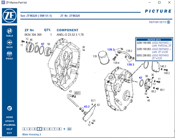Click the Back arrow icon
The height and width of the screenshot is (138, 175).
pos(9,43)
